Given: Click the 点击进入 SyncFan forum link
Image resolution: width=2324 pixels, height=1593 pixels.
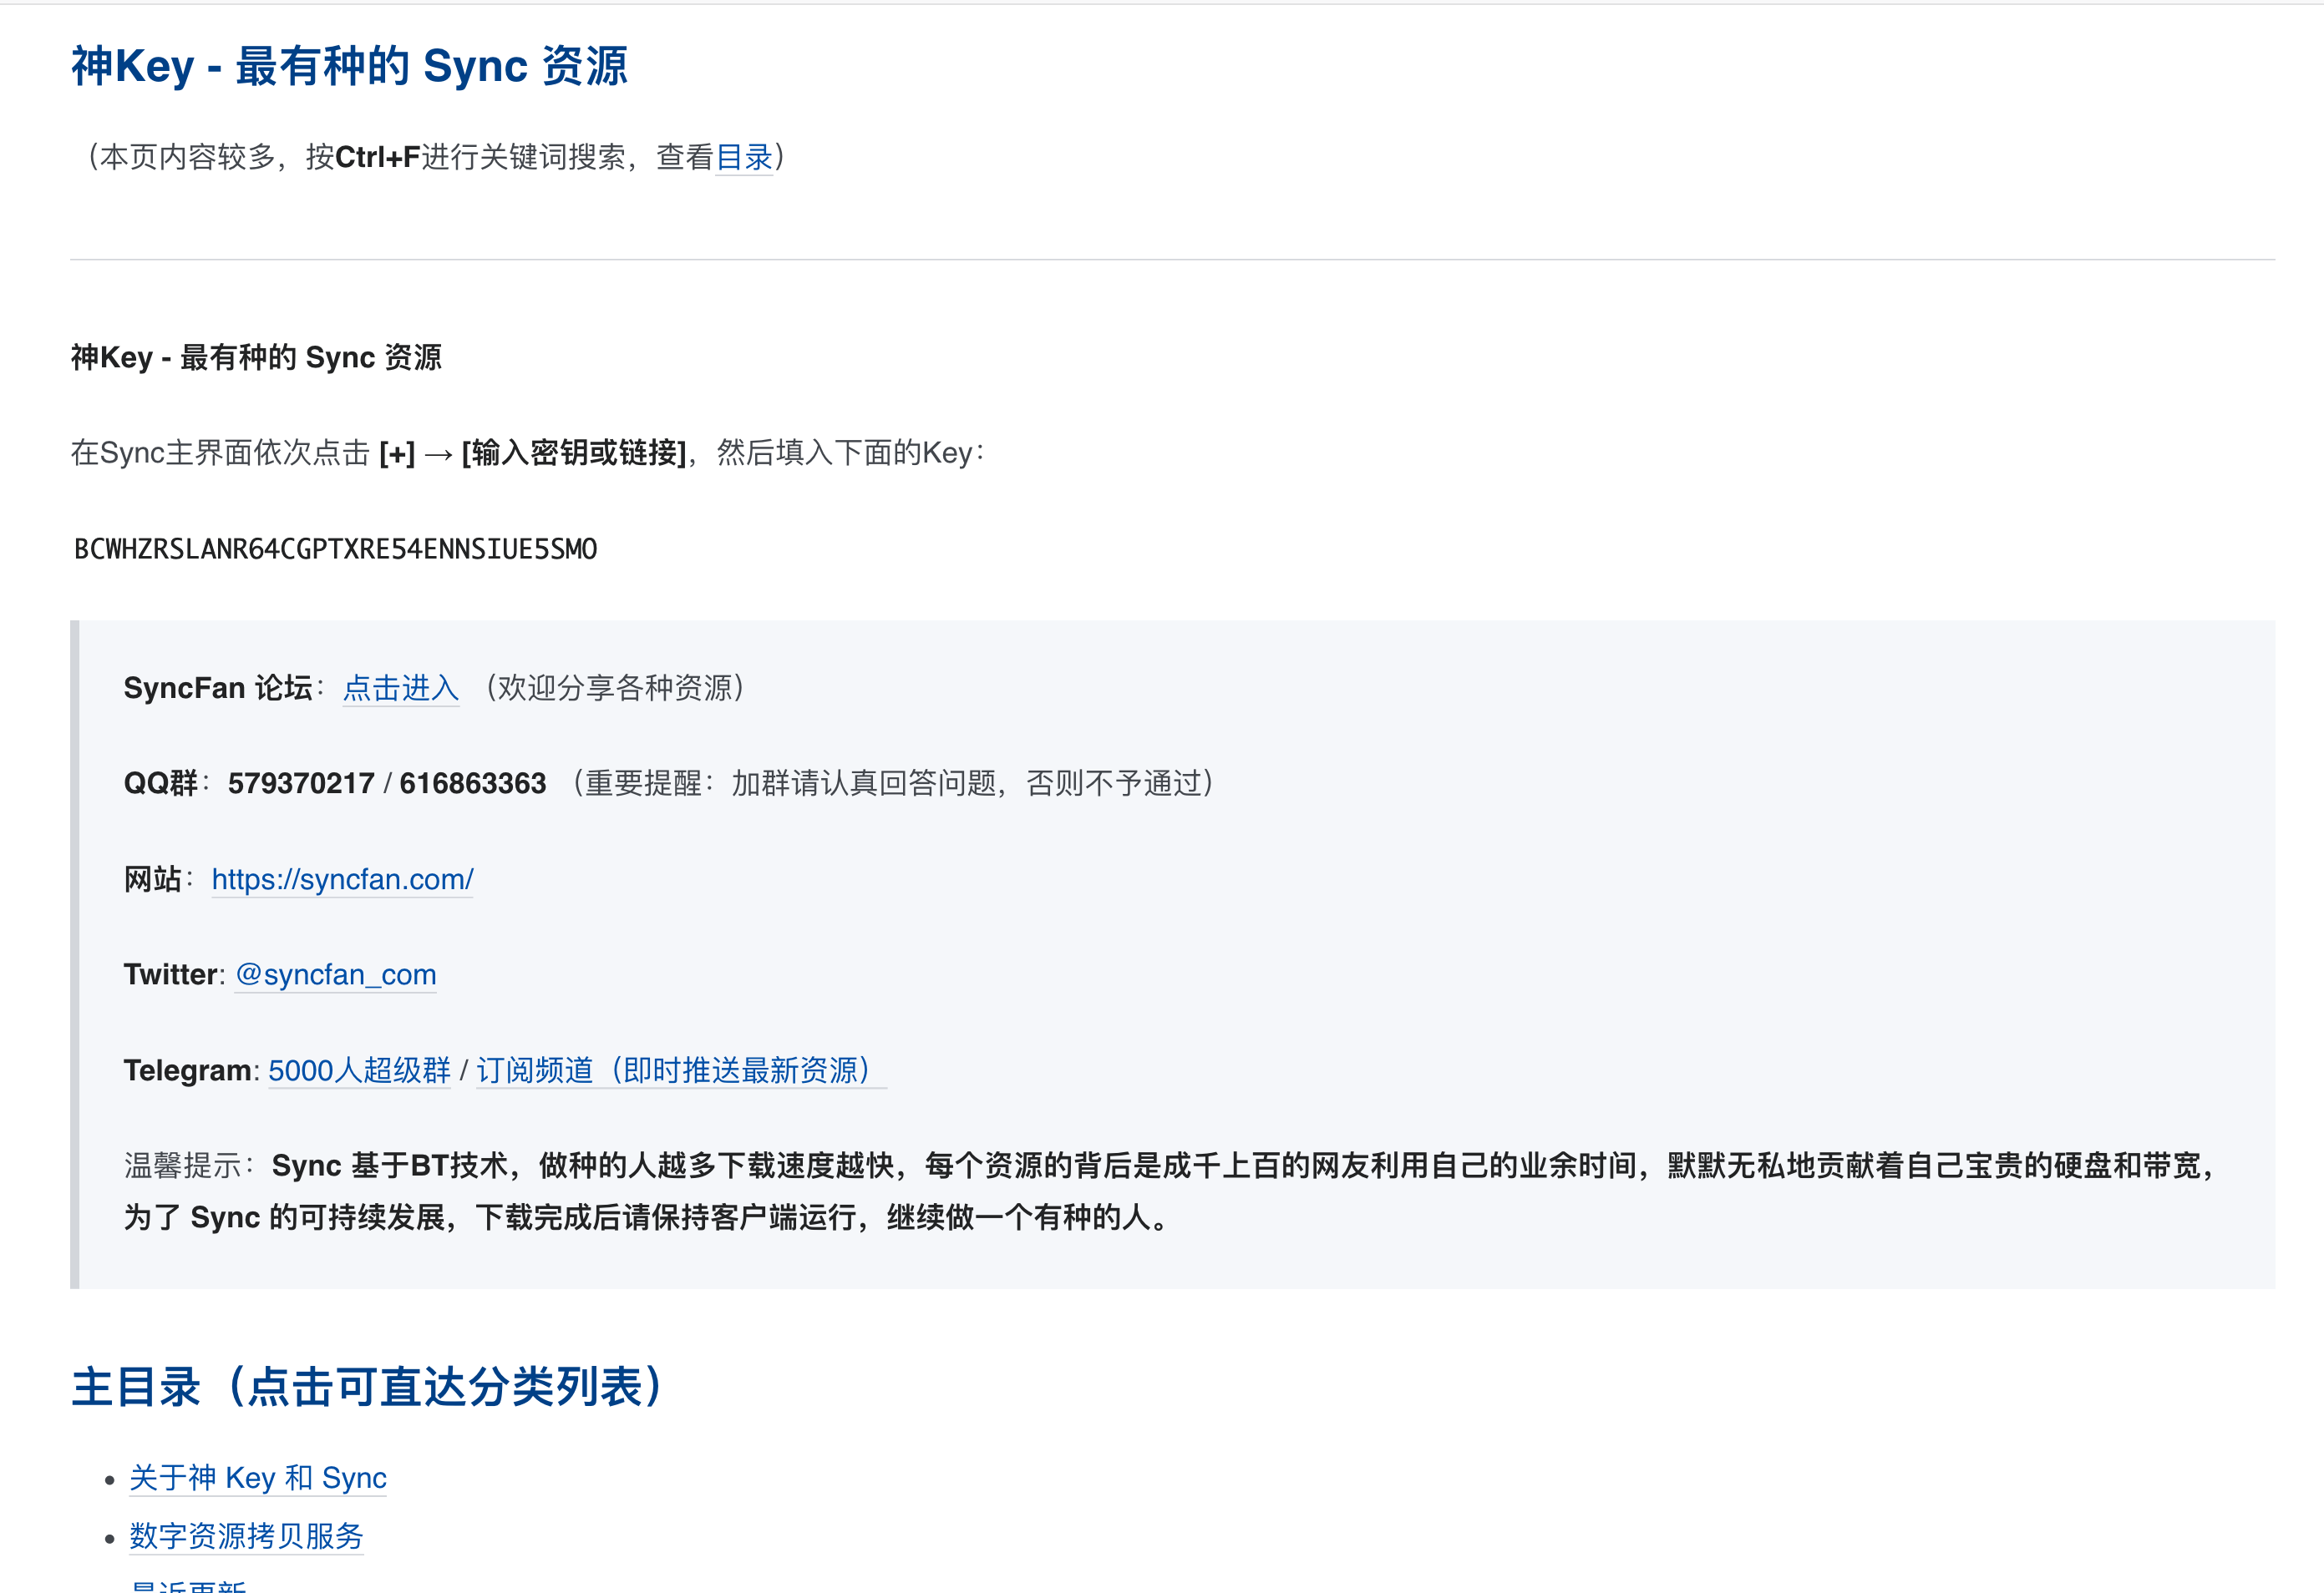Looking at the screenshot, I should tap(401, 688).
